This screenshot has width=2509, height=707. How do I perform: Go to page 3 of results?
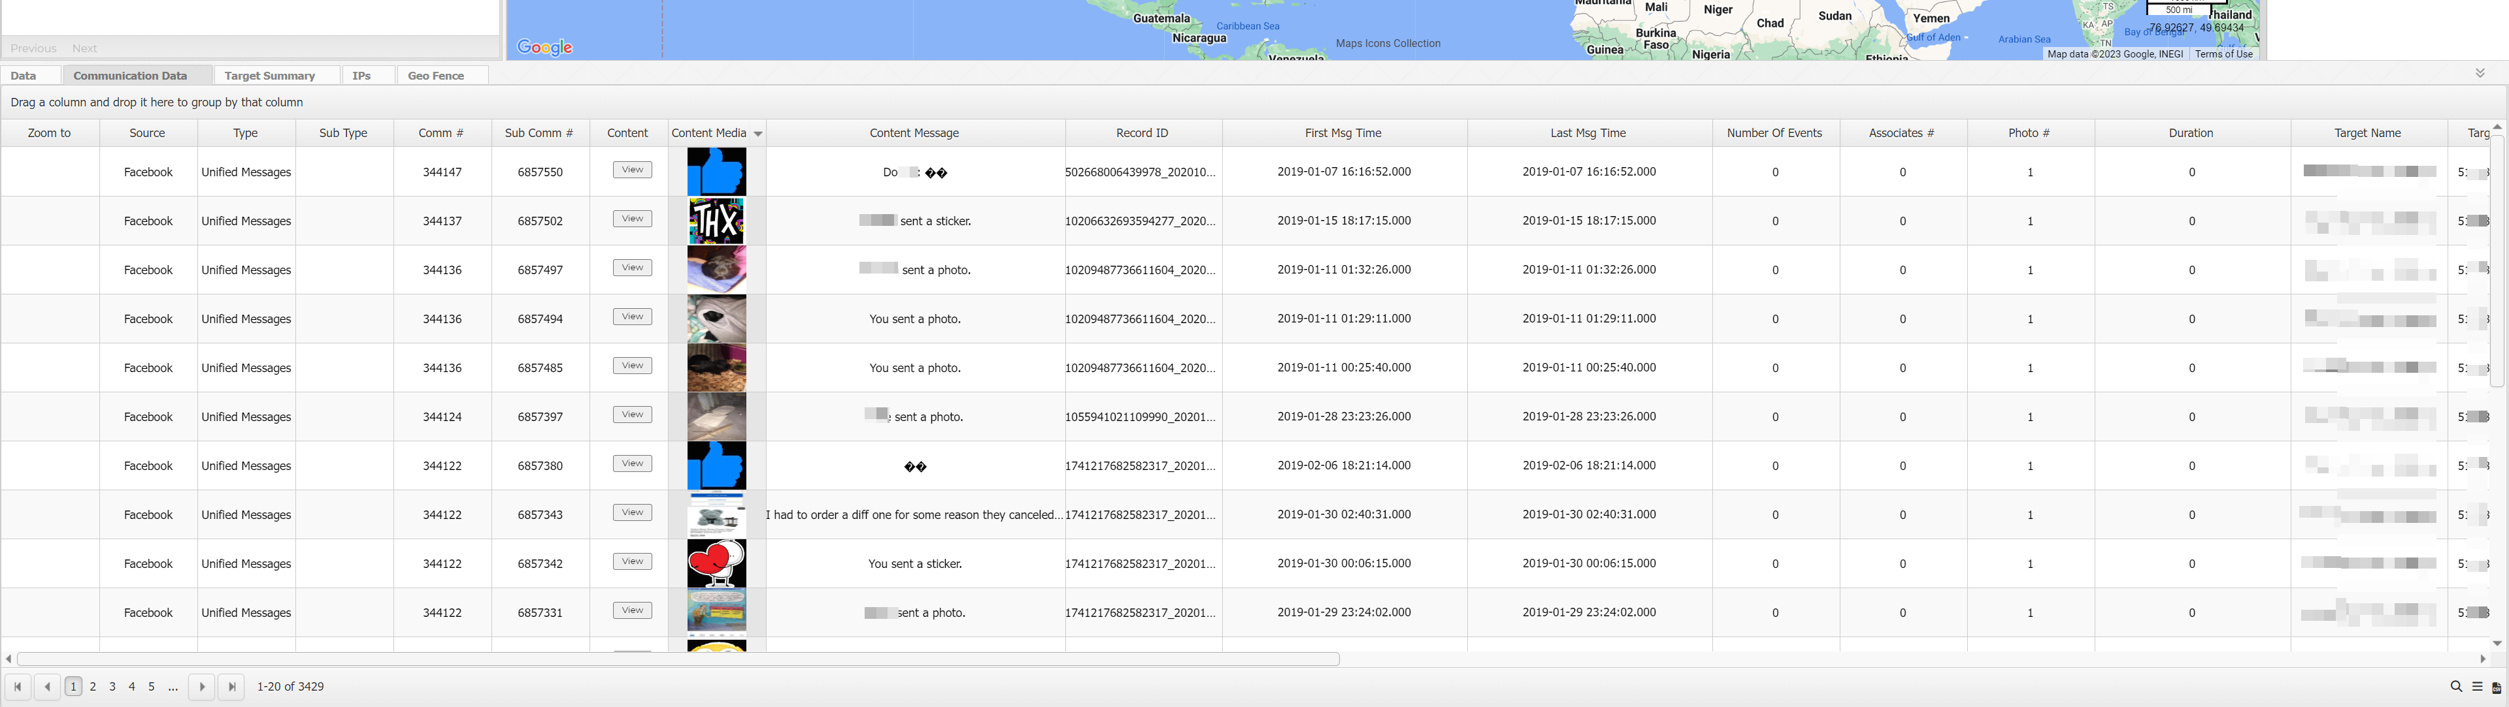tap(112, 687)
